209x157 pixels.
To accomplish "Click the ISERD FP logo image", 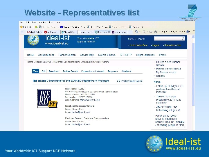I will click(48, 98).
